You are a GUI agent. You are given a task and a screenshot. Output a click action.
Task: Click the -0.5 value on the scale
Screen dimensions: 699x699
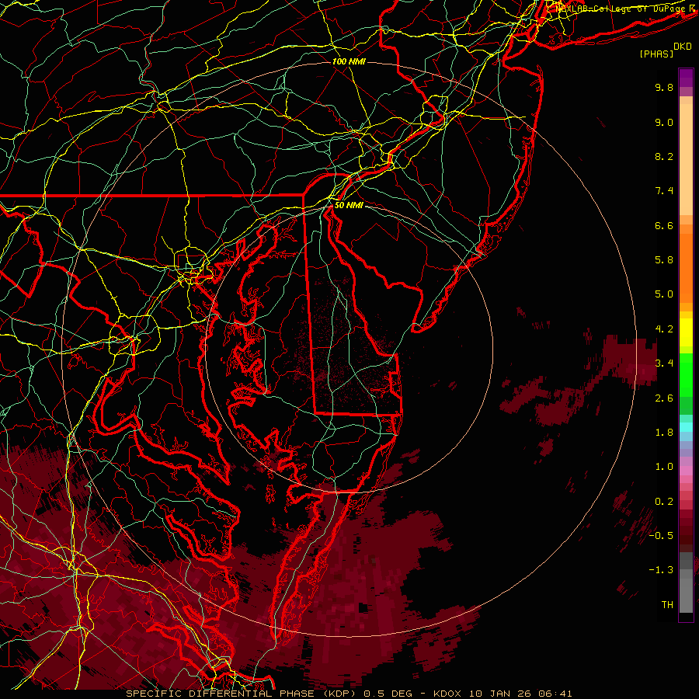(x=661, y=536)
